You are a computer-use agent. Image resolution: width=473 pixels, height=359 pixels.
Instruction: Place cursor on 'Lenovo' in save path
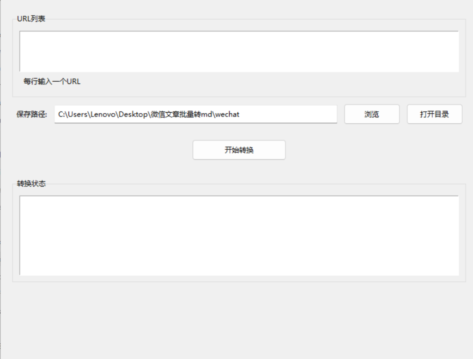tap(103, 115)
